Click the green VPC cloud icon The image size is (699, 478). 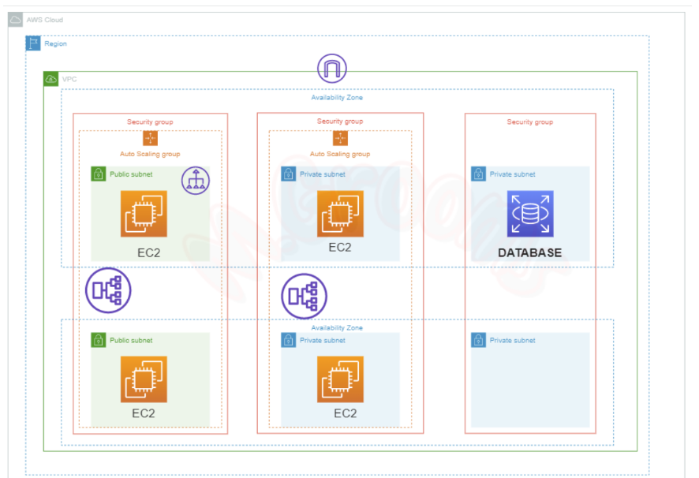pyautogui.click(x=50, y=79)
